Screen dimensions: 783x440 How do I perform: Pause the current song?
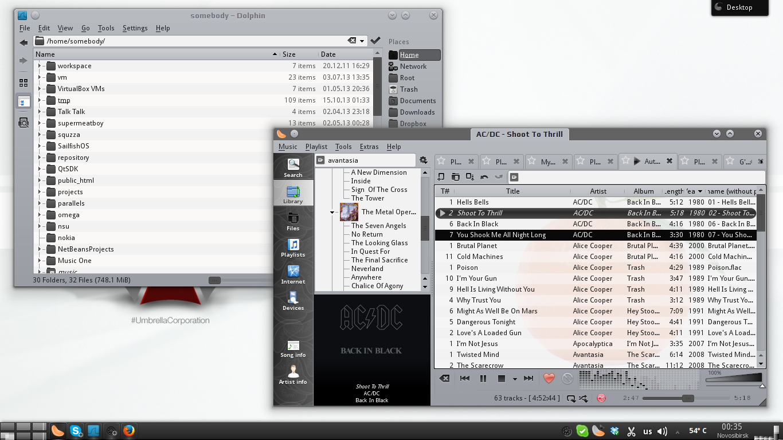[x=483, y=378]
